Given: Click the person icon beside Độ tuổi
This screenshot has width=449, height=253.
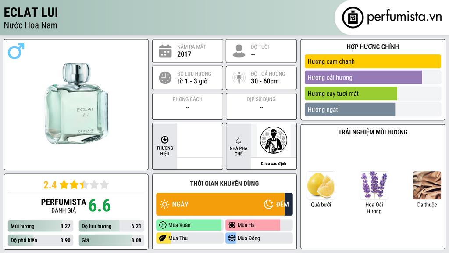Looking at the screenshot, I should point(239,51).
